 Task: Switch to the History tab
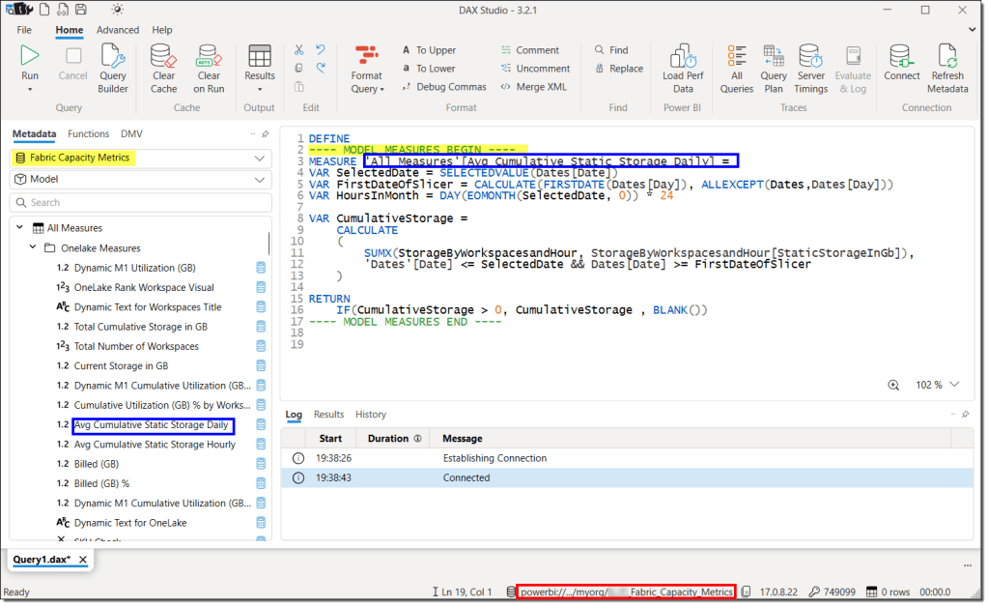click(370, 415)
